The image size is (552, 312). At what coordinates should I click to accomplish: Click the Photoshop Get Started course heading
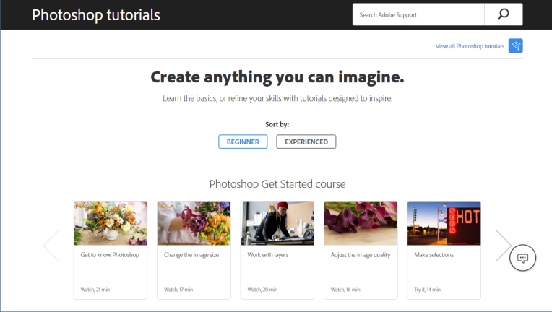tap(277, 184)
